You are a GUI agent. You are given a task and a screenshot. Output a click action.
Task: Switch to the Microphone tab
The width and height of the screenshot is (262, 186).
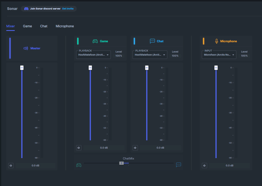pos(65,26)
